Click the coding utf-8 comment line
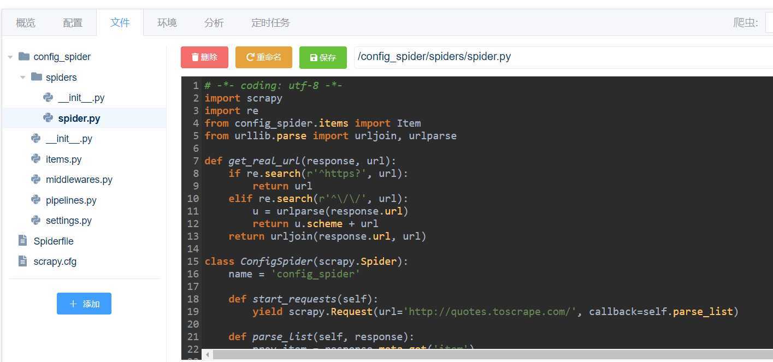The height and width of the screenshot is (362, 773). 273,86
